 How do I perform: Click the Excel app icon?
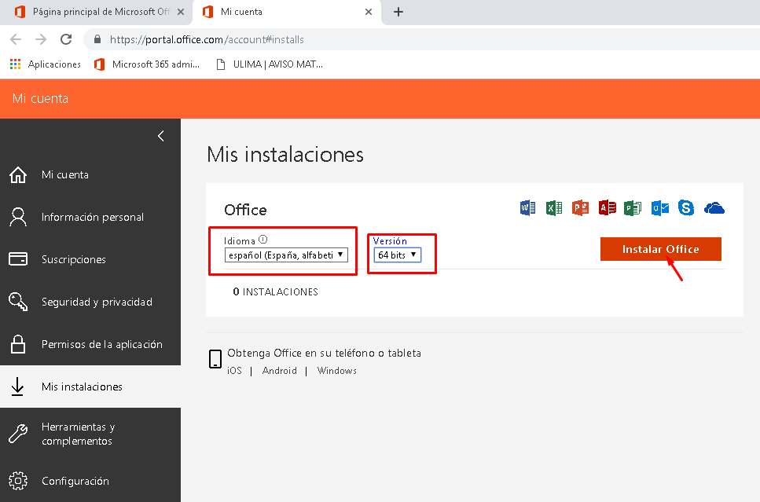point(554,208)
